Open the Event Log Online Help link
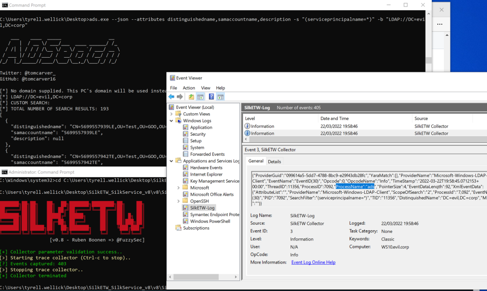This screenshot has width=487, height=291. click(x=314, y=262)
